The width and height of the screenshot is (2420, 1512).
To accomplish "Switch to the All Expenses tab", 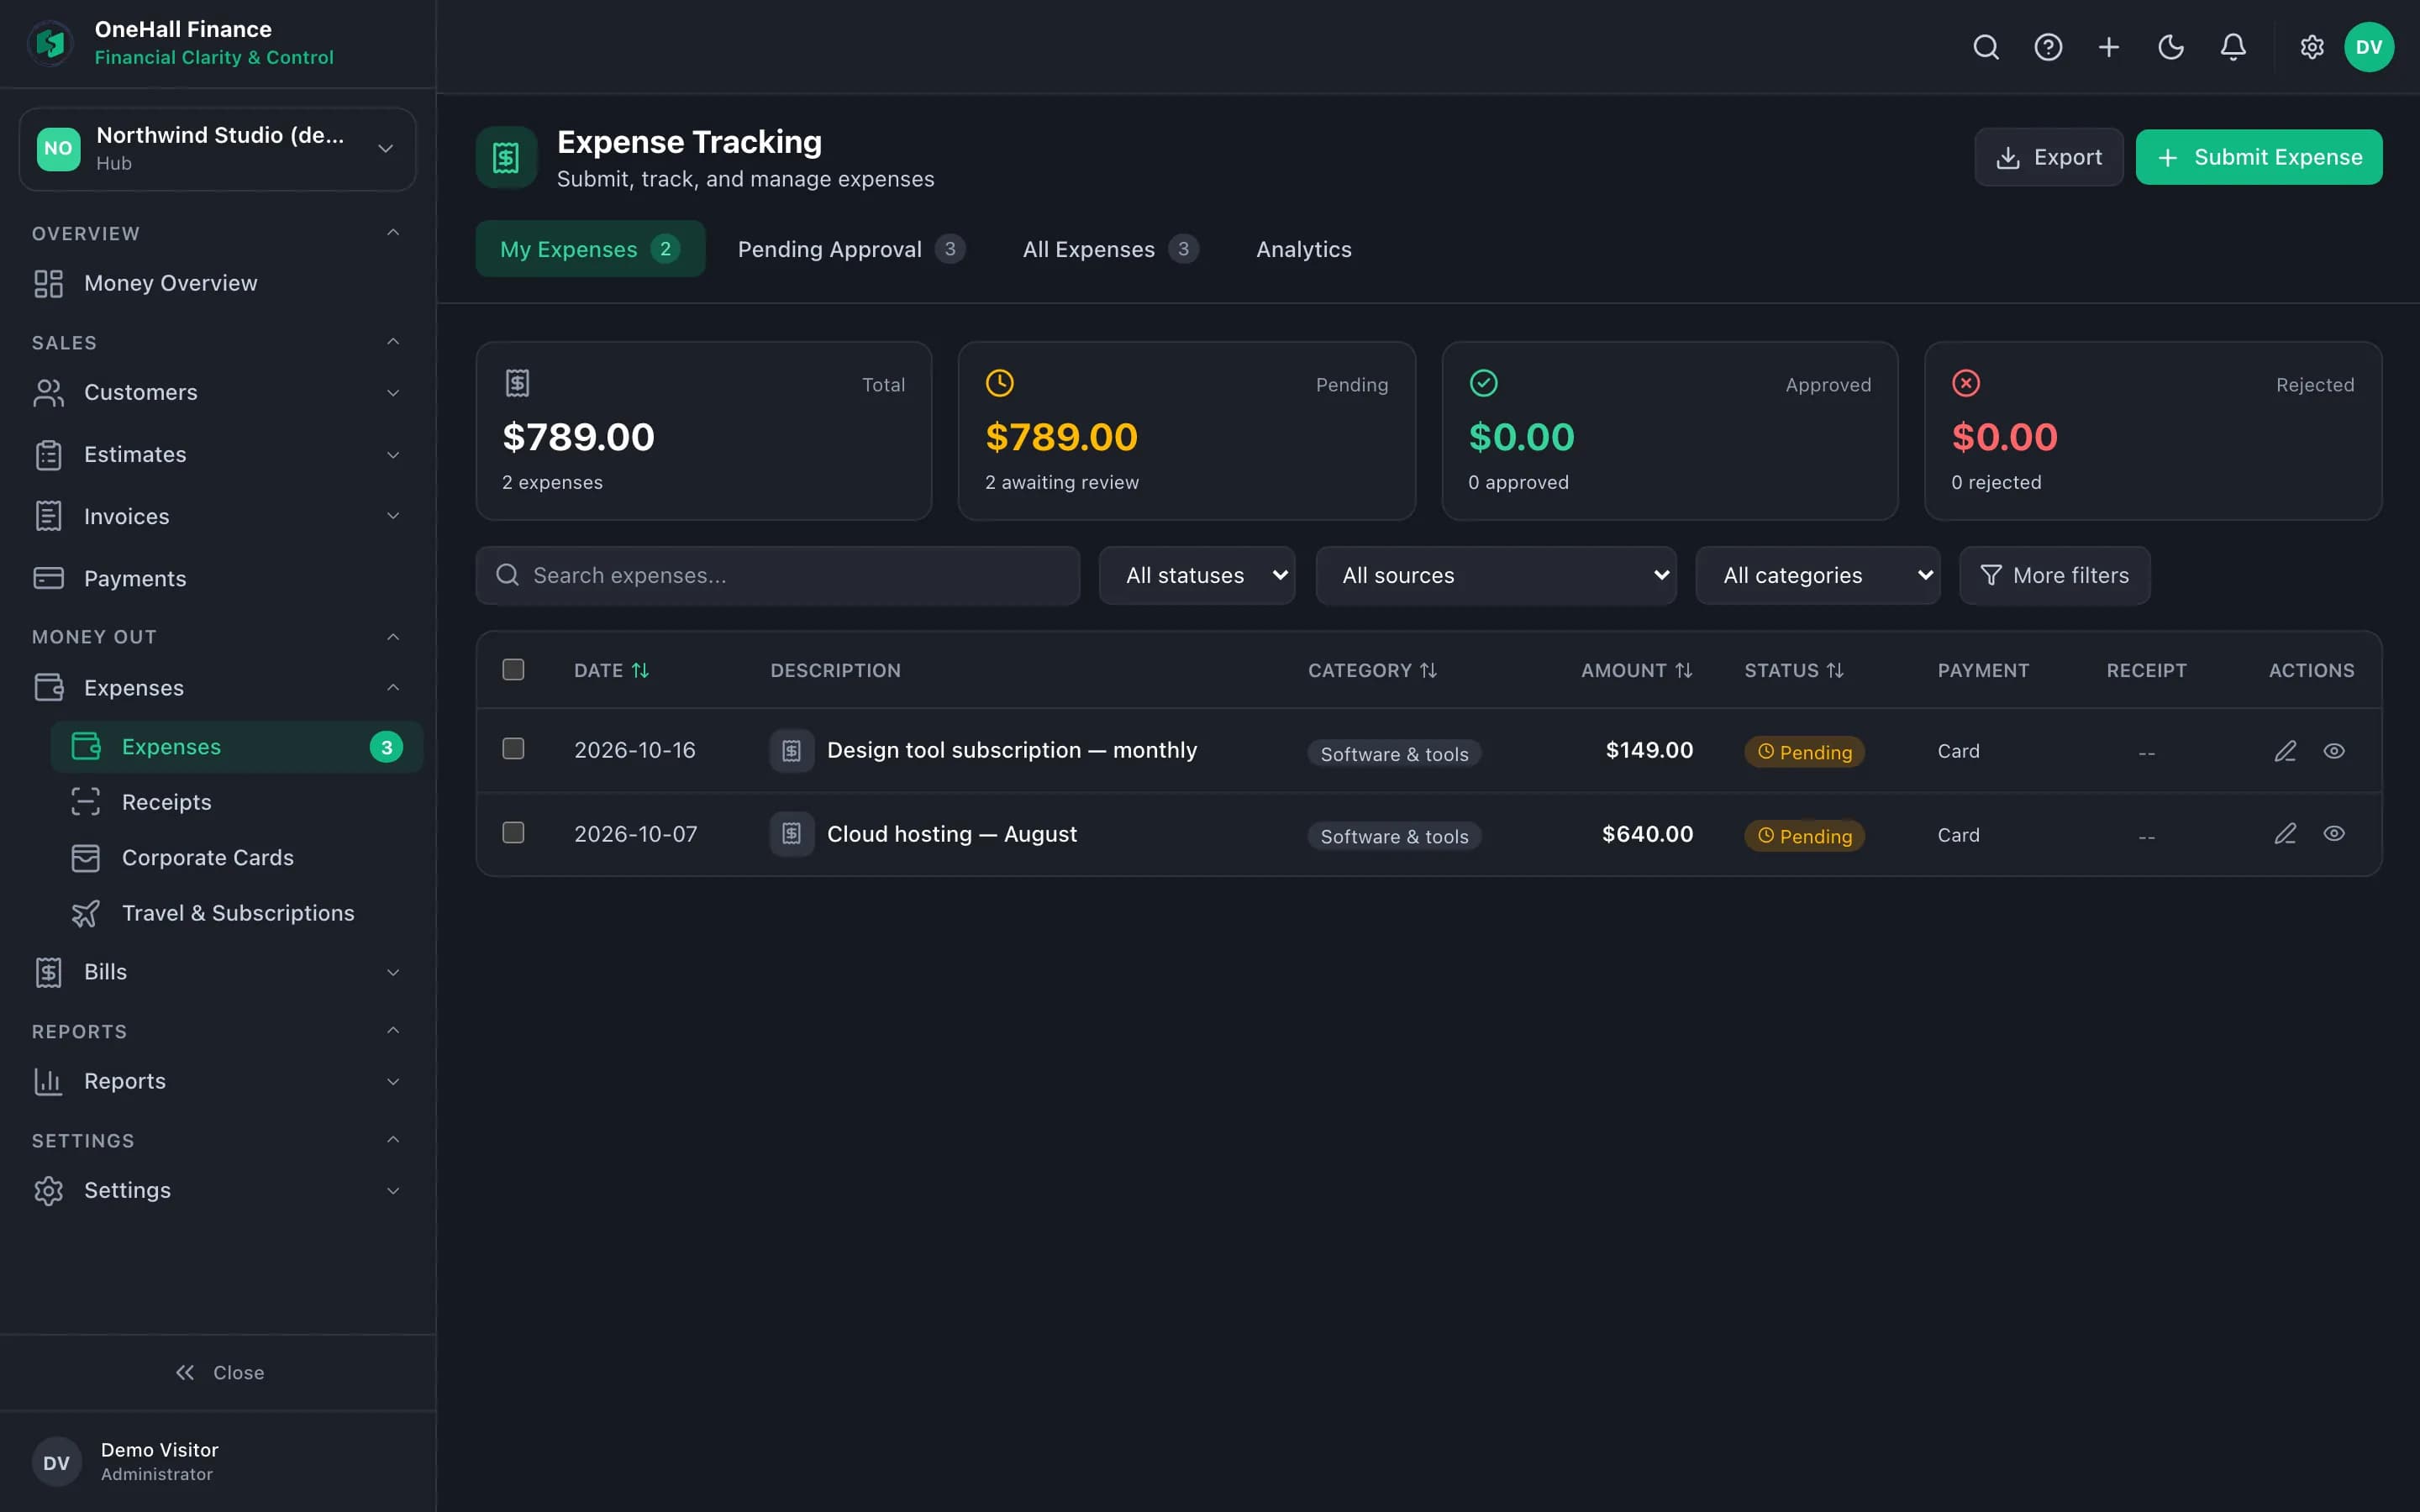I will coord(1110,249).
